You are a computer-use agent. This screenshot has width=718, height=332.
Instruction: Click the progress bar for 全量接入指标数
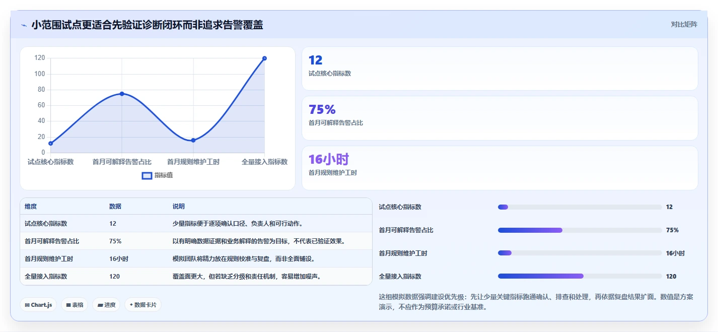580,276
